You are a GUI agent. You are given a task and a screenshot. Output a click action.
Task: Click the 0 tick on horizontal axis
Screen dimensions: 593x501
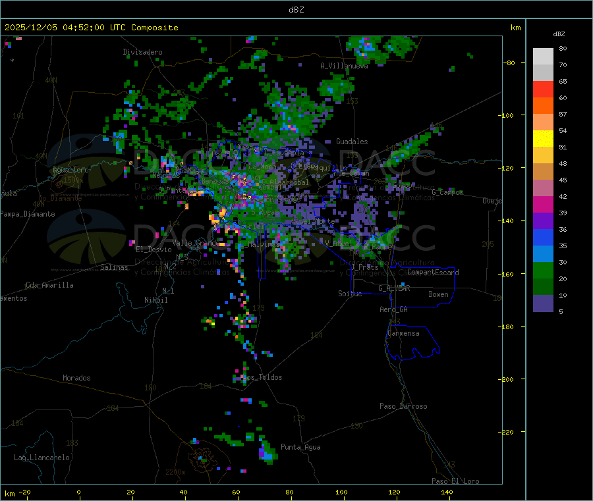[78, 492]
